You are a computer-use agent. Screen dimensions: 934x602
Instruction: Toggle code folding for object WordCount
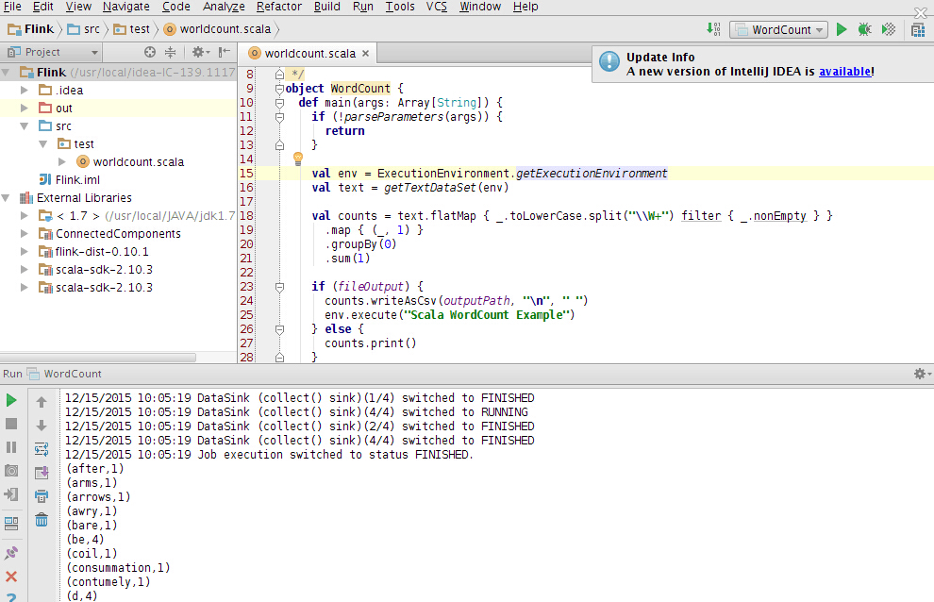pyautogui.click(x=279, y=89)
